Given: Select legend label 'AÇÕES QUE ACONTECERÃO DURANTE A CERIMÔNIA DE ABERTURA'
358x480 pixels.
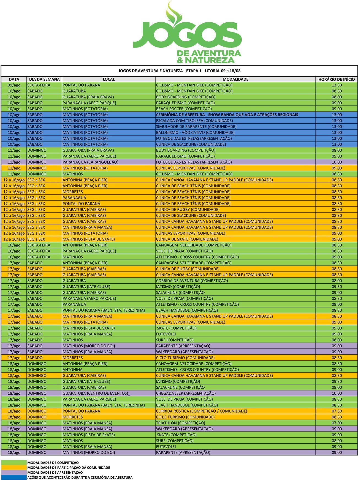Looking at the screenshot, I should (x=80, y=477).
